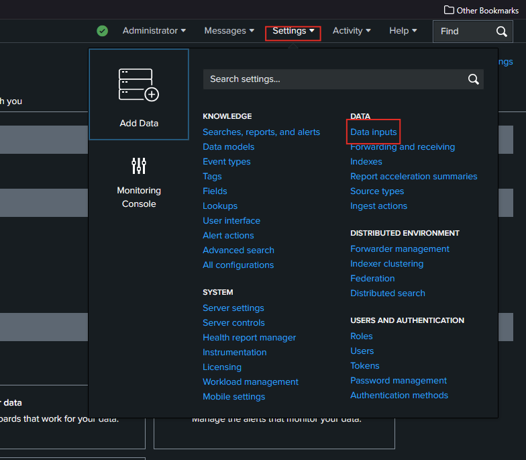This screenshot has height=460, width=526.
Task: Open the Other Bookmarks folder icon
Action: click(449, 10)
